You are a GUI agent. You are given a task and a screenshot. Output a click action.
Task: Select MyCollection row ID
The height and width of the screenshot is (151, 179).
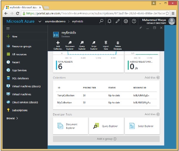[64, 103]
